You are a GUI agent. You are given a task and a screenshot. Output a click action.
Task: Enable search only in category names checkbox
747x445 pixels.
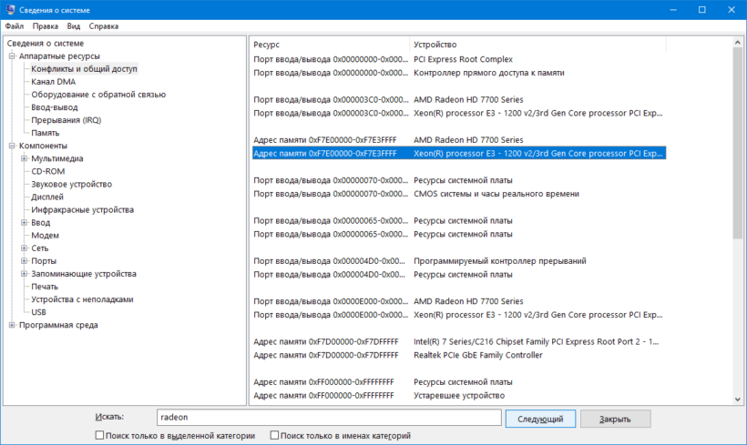click(274, 436)
